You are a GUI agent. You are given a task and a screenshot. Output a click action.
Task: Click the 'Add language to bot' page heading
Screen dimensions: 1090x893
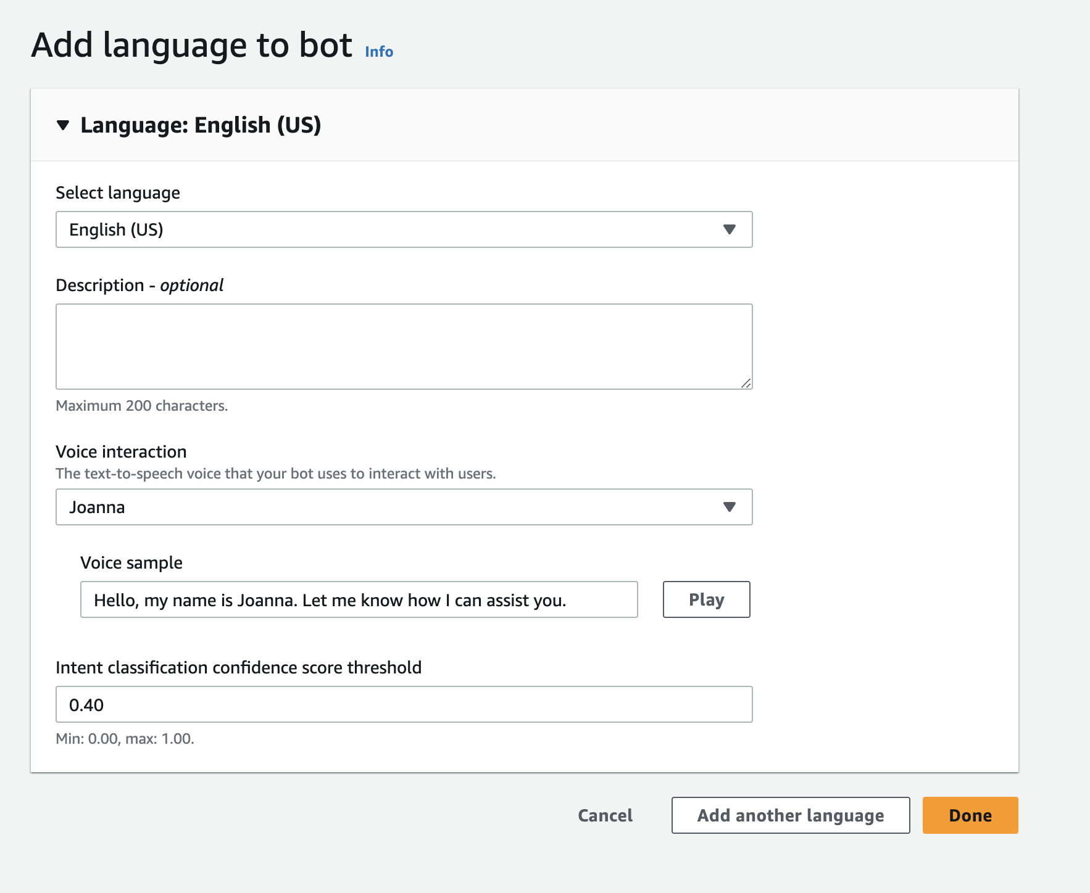coord(191,46)
